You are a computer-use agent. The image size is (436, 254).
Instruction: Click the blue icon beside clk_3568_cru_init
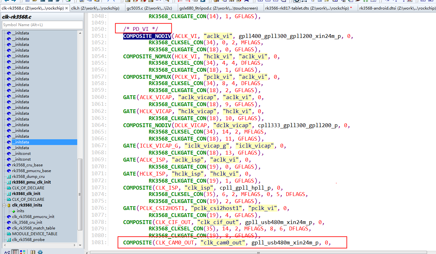tap(9, 222)
